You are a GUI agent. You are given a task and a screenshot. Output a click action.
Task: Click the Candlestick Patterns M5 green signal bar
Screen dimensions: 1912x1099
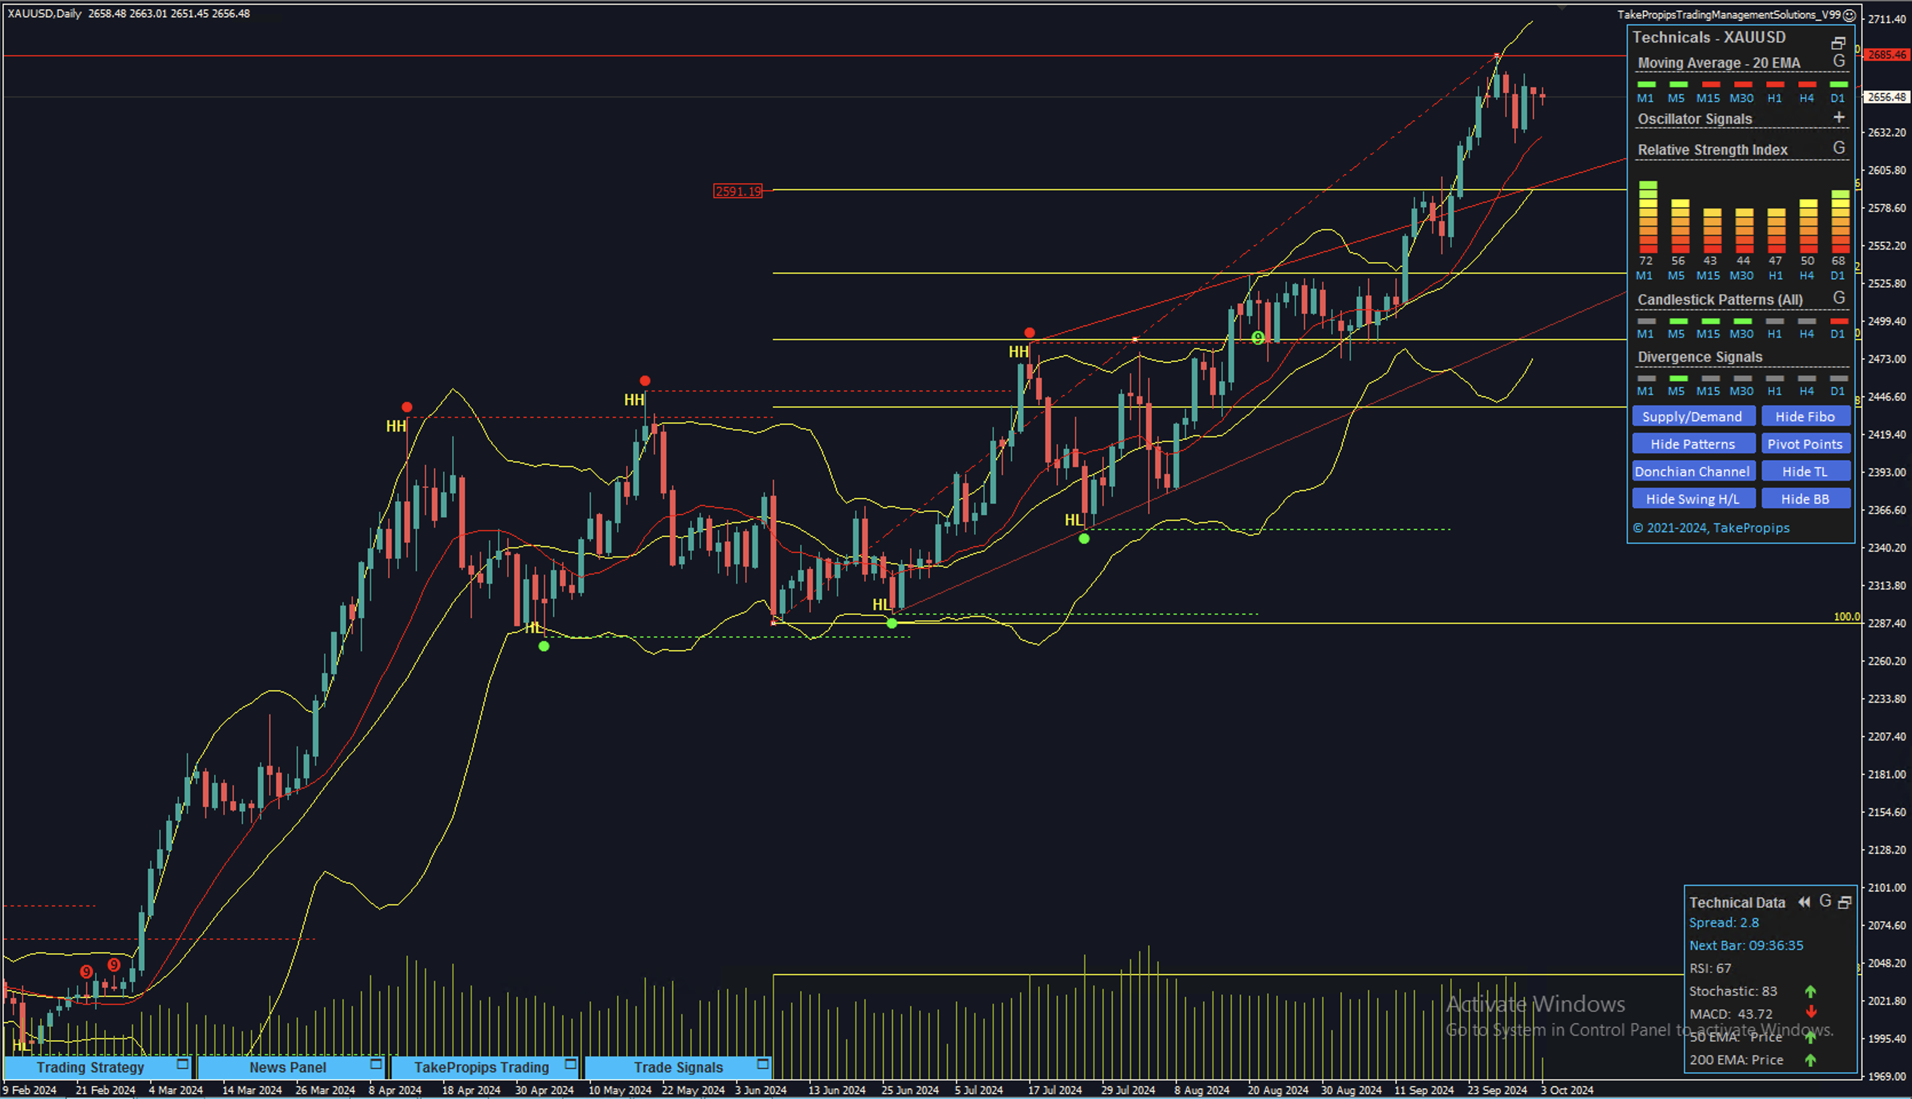(1678, 322)
